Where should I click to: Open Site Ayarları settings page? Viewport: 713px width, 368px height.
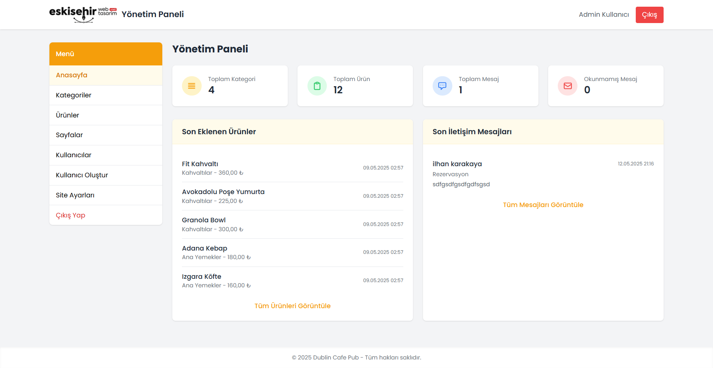pos(75,195)
